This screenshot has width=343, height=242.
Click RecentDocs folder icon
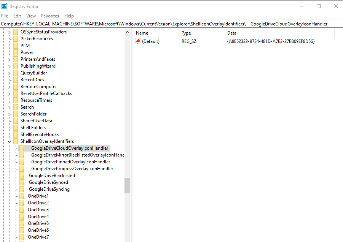coord(16,80)
